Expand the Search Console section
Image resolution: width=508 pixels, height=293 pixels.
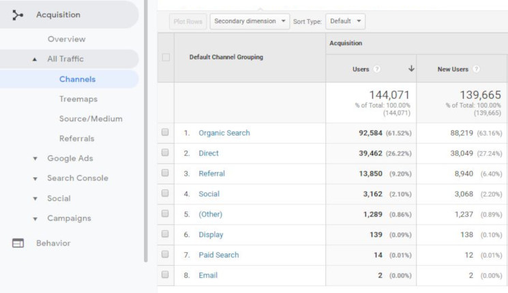(35, 179)
